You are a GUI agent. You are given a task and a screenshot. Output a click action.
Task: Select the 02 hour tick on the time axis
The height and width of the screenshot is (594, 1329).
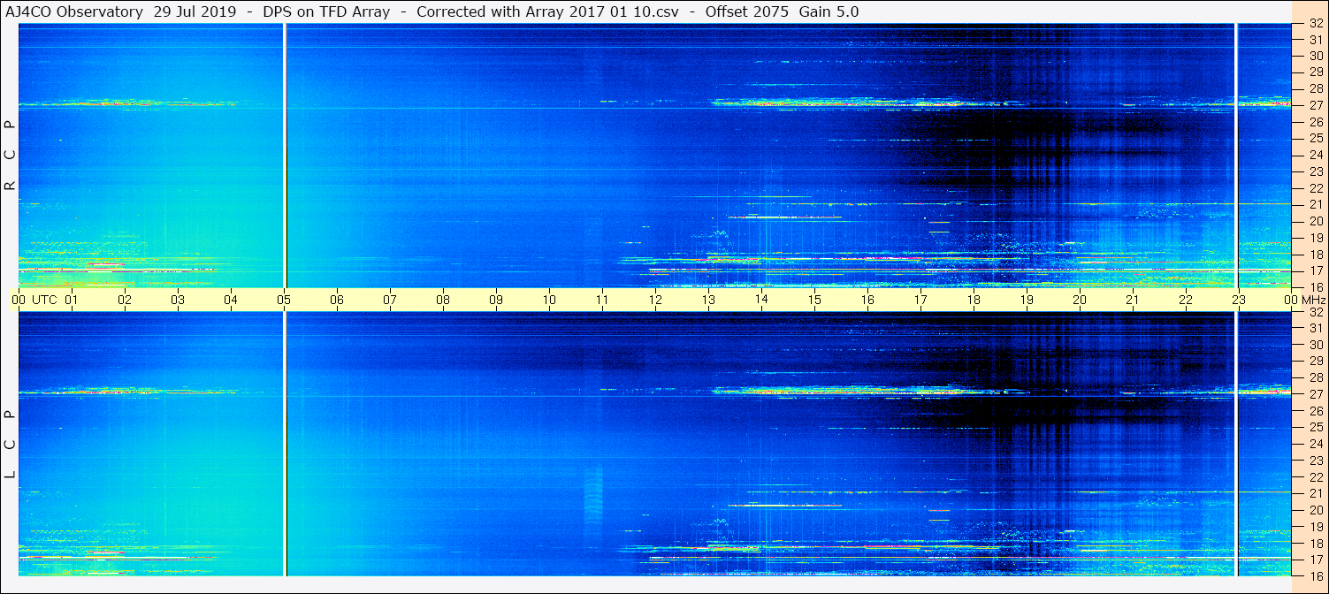(125, 300)
